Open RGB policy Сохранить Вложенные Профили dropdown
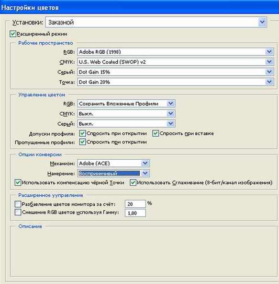Viewport: 279px width, 284px height. [x=171, y=104]
